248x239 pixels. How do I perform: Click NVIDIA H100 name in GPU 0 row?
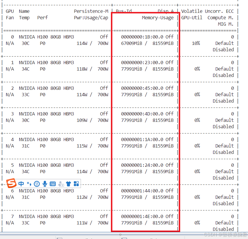(47, 37)
